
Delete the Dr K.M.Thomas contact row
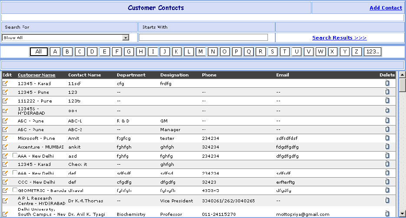click(x=387, y=201)
